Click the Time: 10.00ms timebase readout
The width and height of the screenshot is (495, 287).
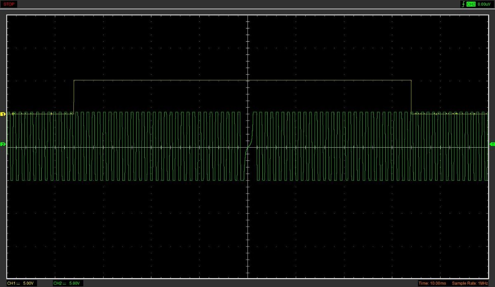(x=432, y=283)
